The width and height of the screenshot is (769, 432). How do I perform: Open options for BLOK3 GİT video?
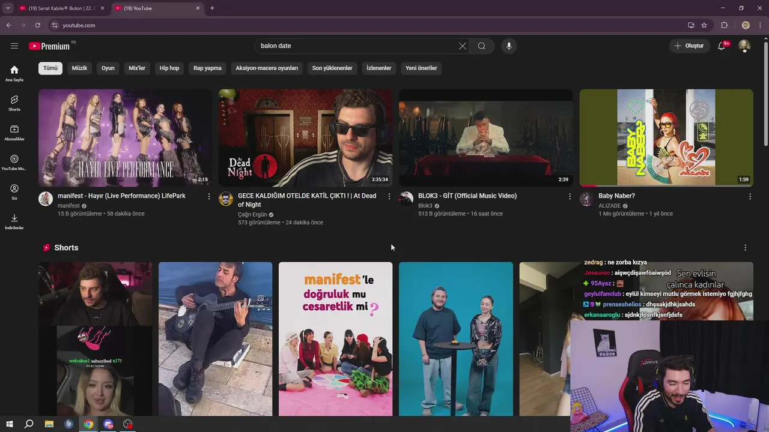point(570,196)
